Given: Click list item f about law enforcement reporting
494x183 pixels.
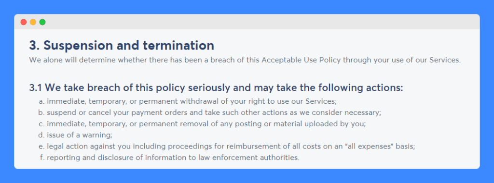Looking at the screenshot, I should (x=169, y=158).
